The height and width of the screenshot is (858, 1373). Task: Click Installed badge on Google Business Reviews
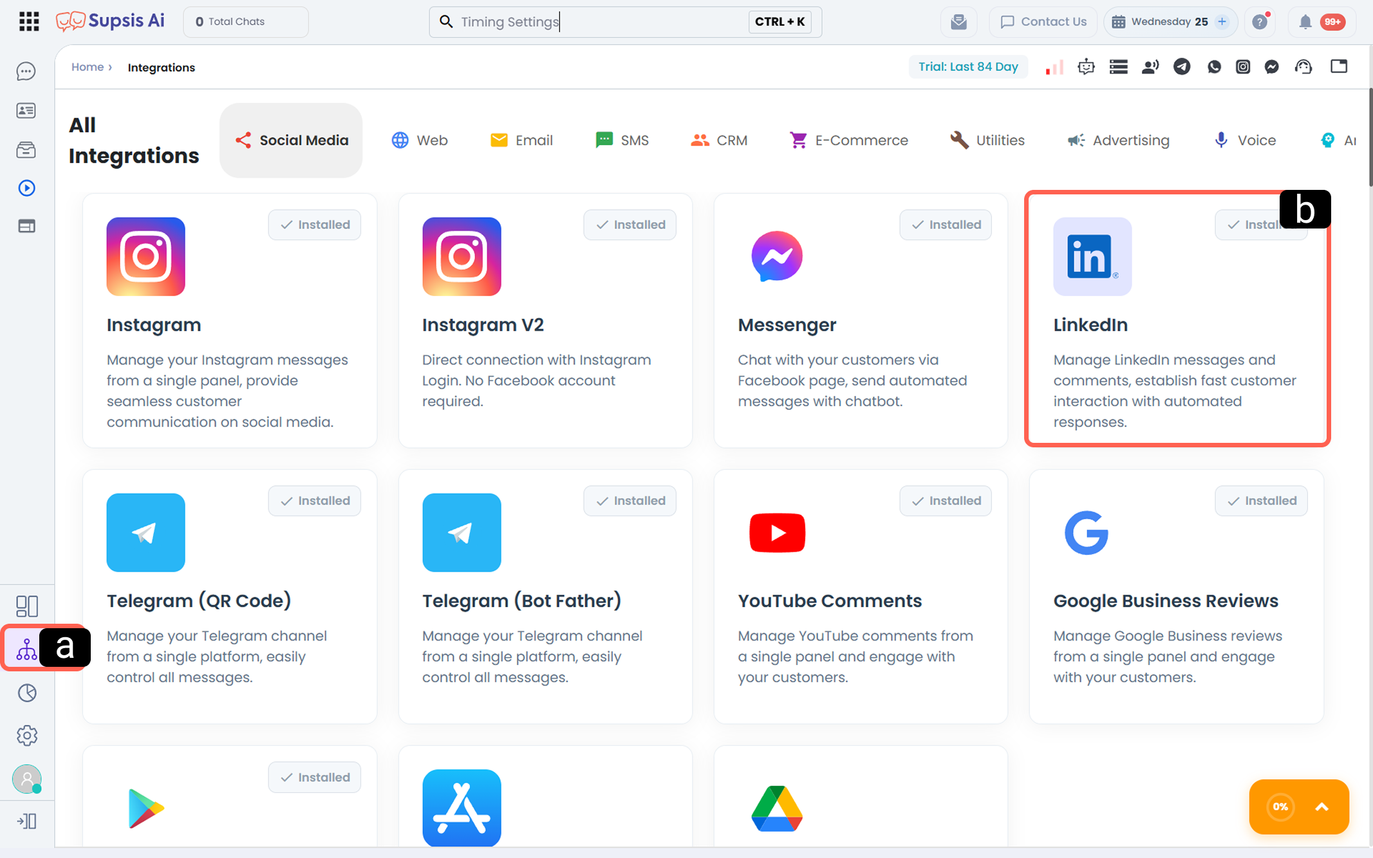click(x=1262, y=501)
